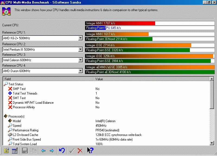Screen dimensions: 217x156
Task: Click the Integer iSSE 3256 it/s bar
Action: click(x=150, y=56)
